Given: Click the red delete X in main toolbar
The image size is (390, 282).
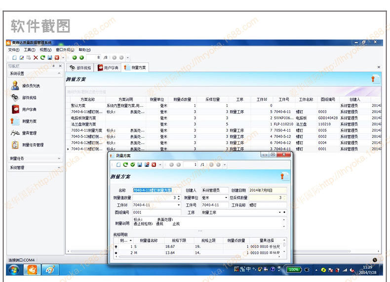Looking at the screenshot, I should point(36,58).
